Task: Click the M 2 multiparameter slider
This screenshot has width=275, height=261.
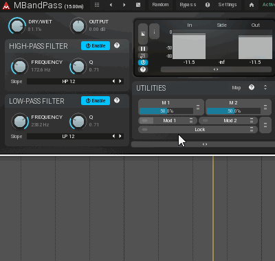Action: 234,111
